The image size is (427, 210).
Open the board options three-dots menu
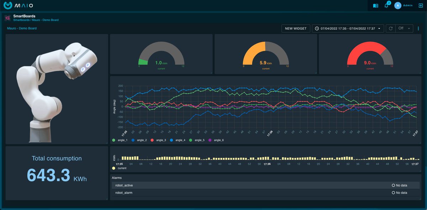[x=418, y=28]
